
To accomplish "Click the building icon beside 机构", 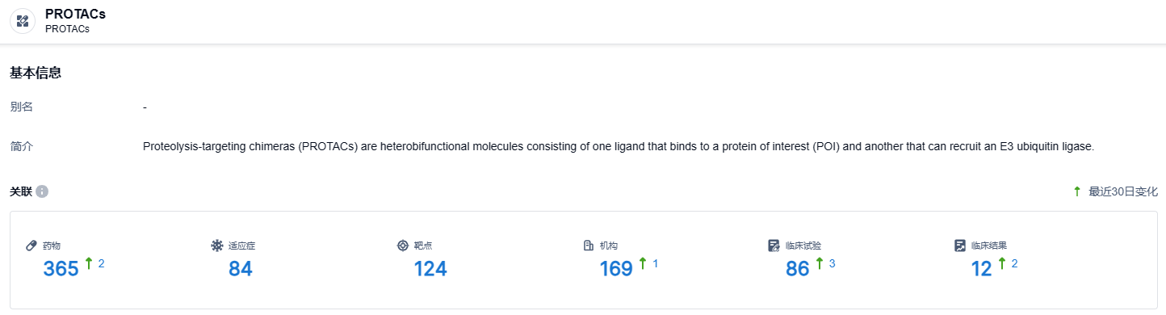I will point(588,246).
